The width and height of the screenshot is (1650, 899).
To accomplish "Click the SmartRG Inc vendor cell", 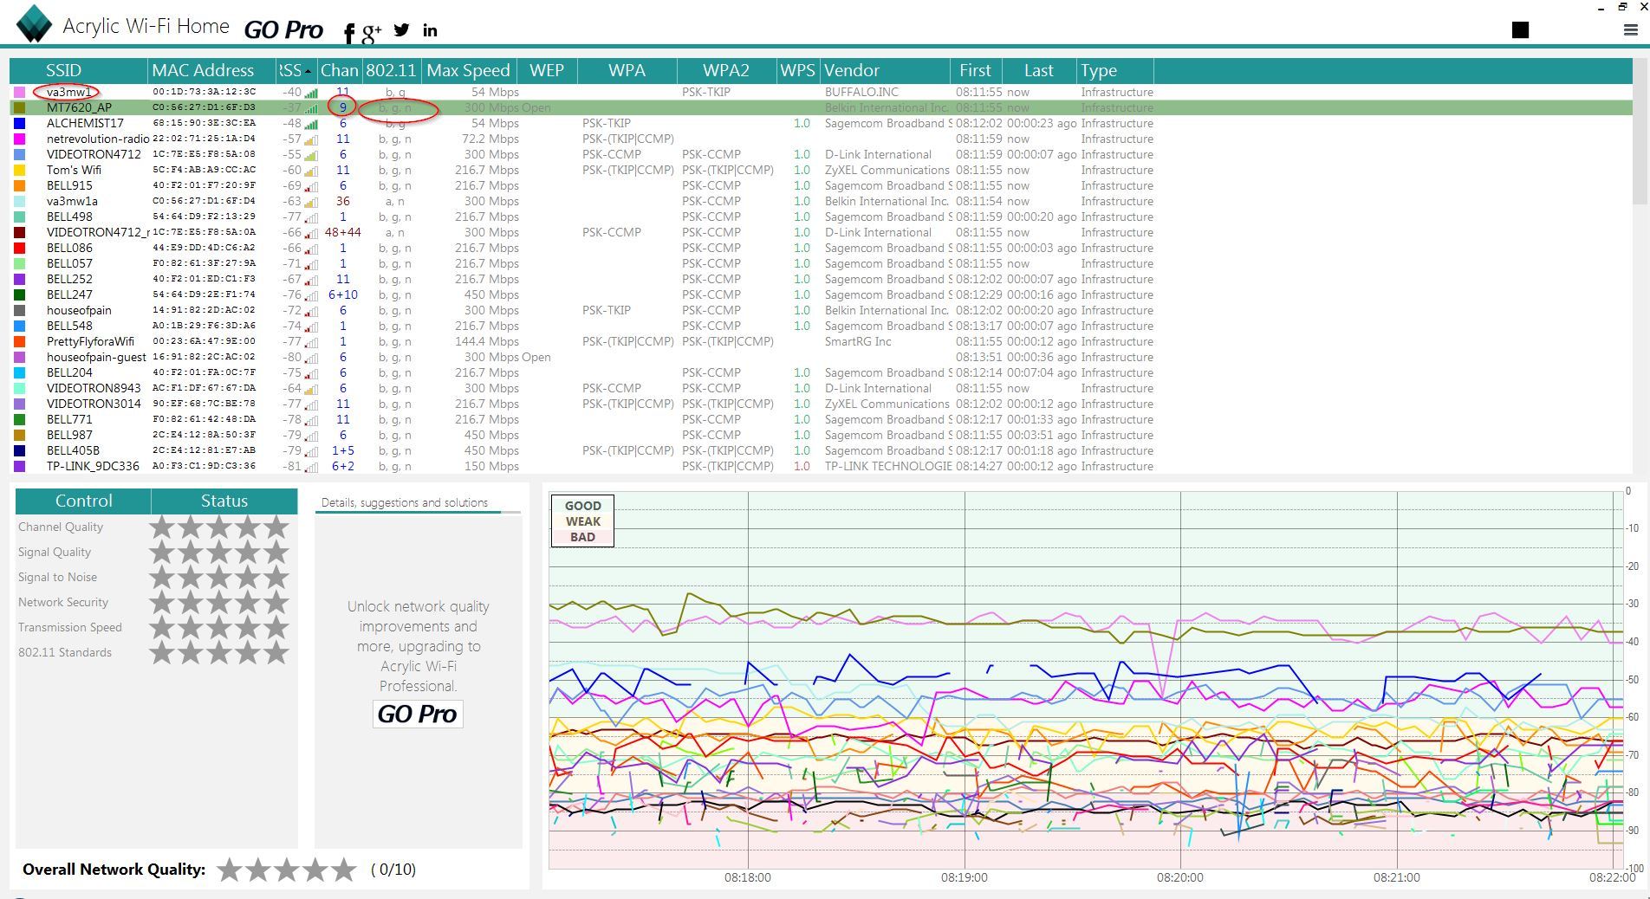I will 858,341.
